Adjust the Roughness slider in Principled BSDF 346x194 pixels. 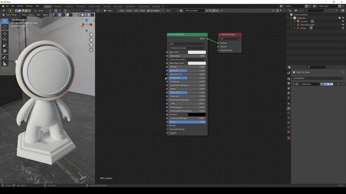187,78
